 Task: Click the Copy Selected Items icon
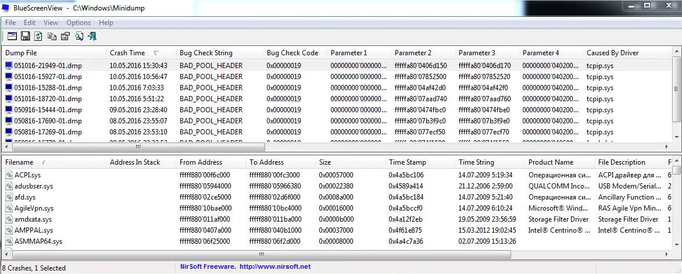pyautogui.click(x=52, y=36)
